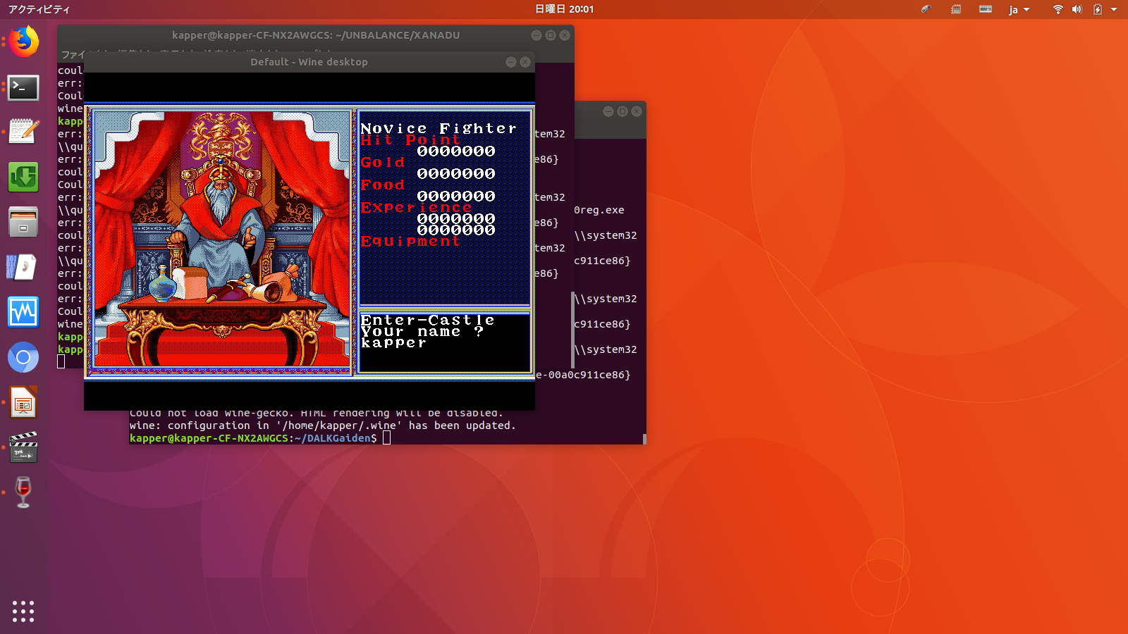Check the battery charging indicator
The image size is (1128, 634).
coord(1098,9)
